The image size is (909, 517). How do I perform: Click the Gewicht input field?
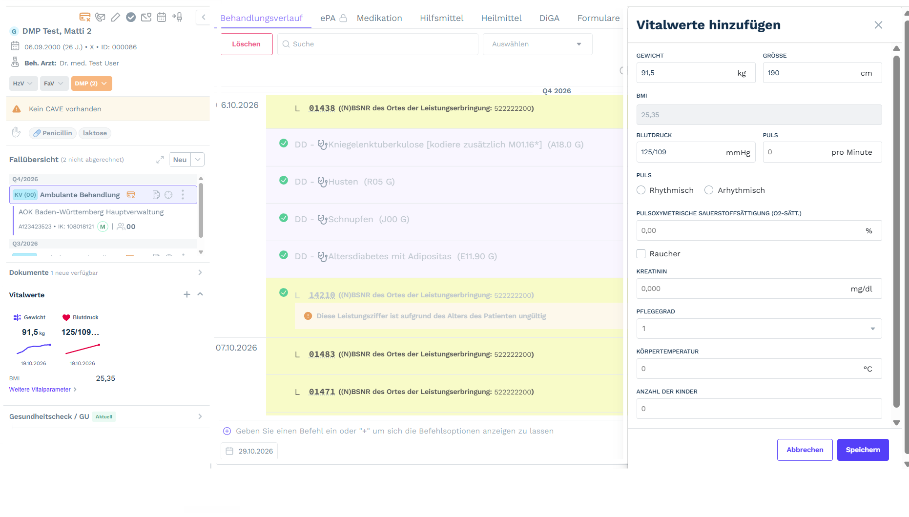(x=696, y=73)
